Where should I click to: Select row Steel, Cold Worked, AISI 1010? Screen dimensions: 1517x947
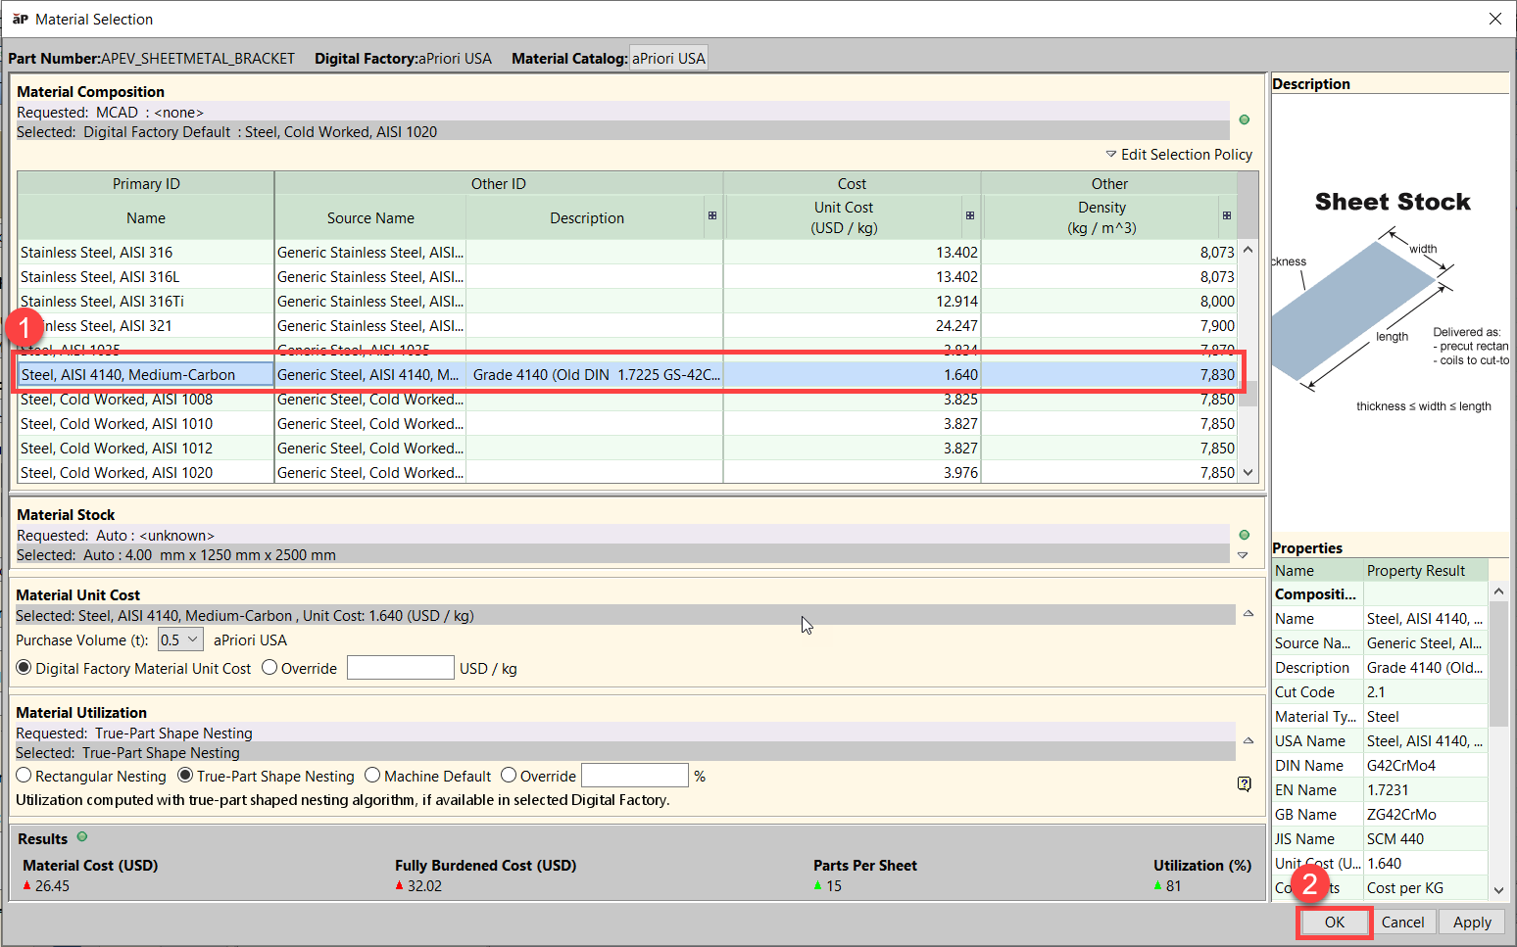pos(627,423)
